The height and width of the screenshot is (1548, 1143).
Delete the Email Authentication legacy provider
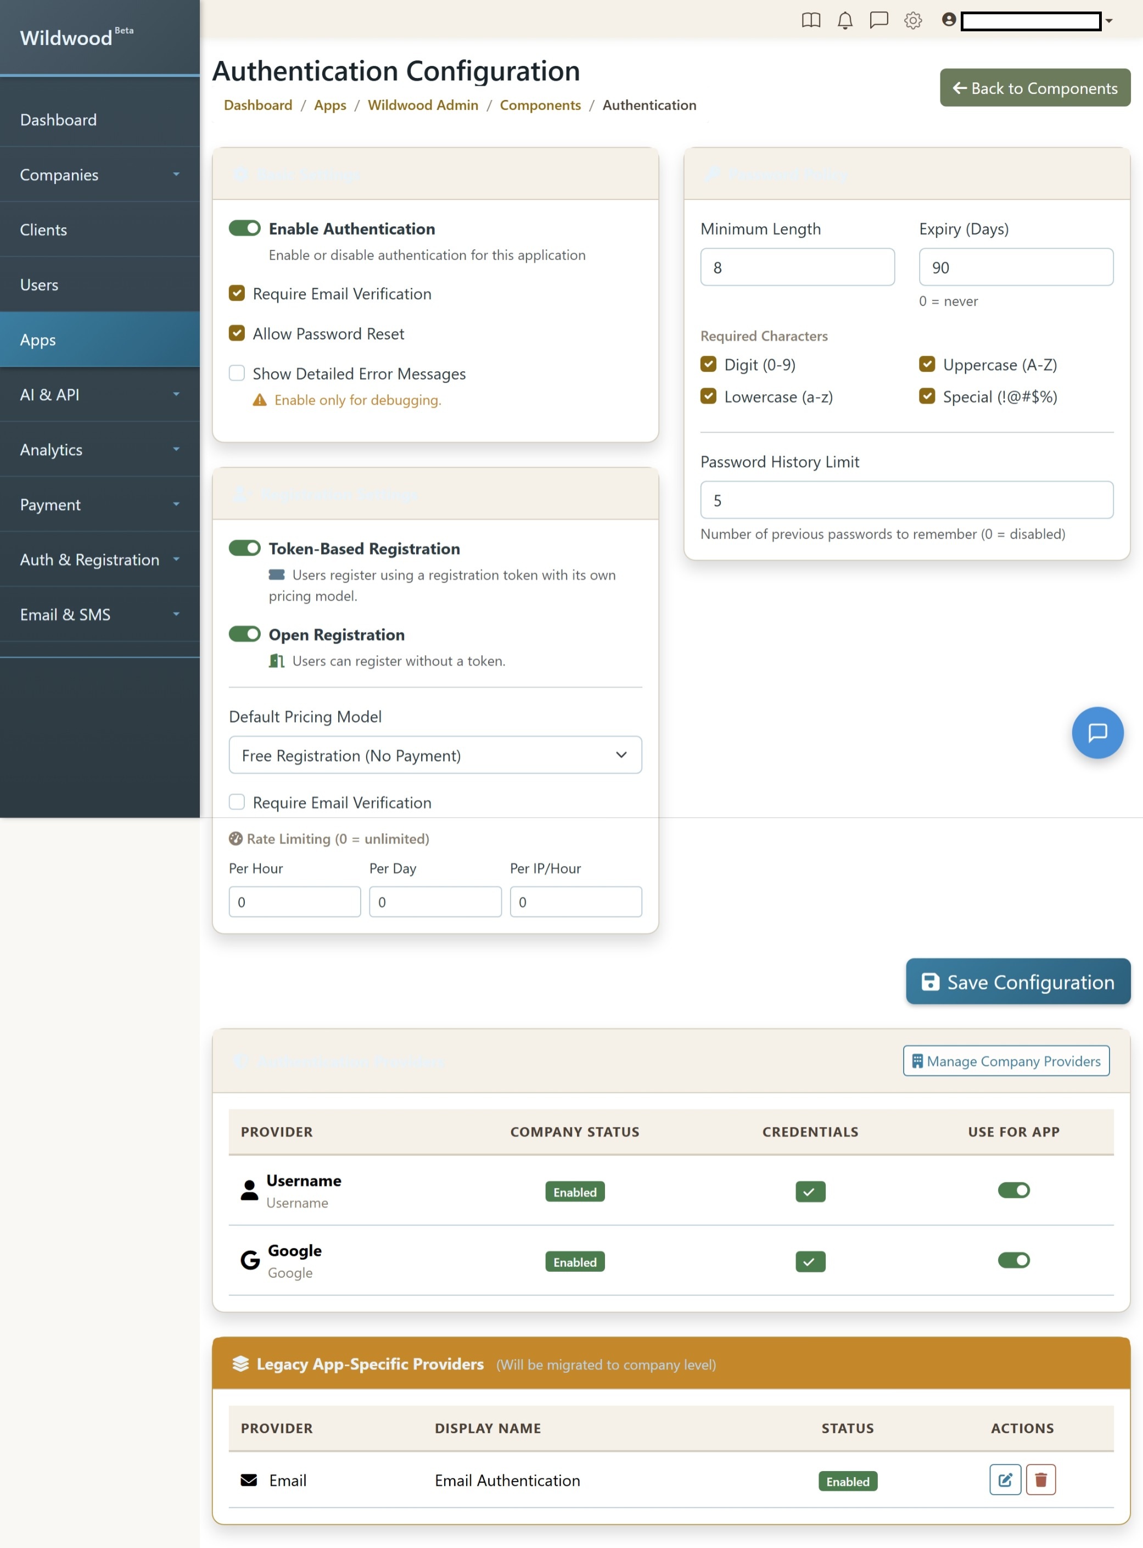(1040, 1479)
